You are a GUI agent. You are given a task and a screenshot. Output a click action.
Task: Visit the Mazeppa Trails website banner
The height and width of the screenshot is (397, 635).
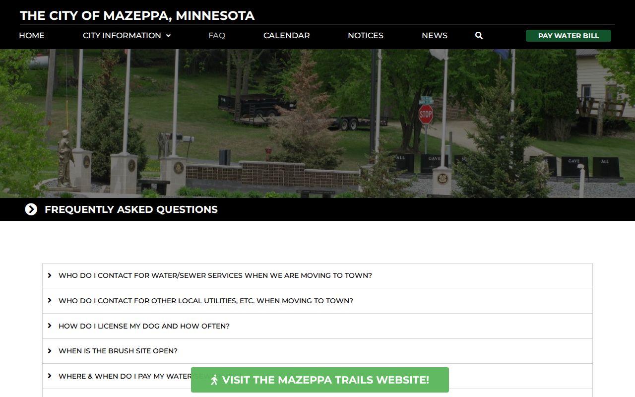[x=320, y=380]
